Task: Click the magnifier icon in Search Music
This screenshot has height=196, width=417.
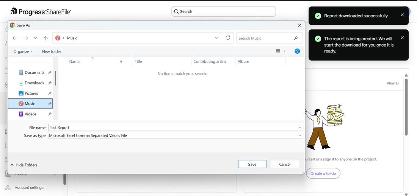Action: [x=296, y=38]
